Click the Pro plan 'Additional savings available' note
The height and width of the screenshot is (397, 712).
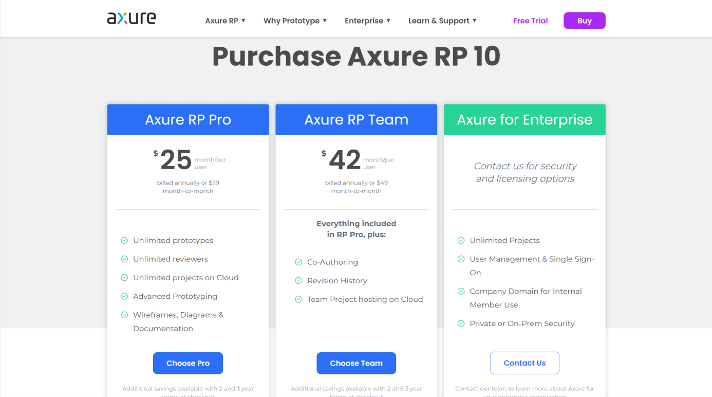pyautogui.click(x=188, y=391)
